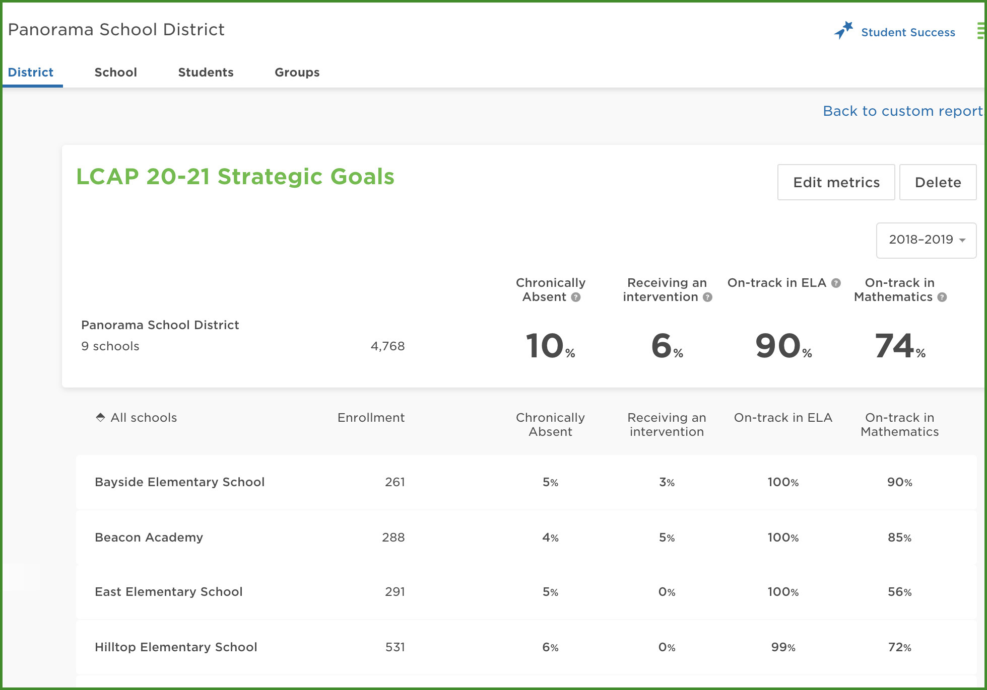
Task: Click the Student Success link text
Action: point(908,32)
